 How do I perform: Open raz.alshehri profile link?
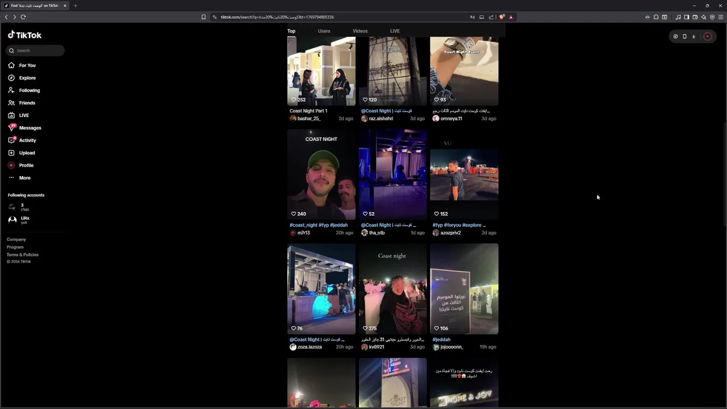click(x=381, y=119)
